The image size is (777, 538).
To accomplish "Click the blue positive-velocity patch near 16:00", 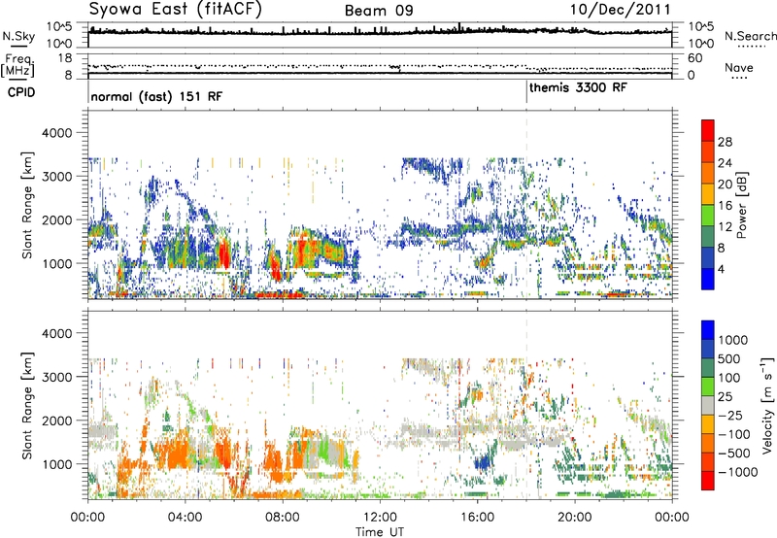I will coord(481,463).
